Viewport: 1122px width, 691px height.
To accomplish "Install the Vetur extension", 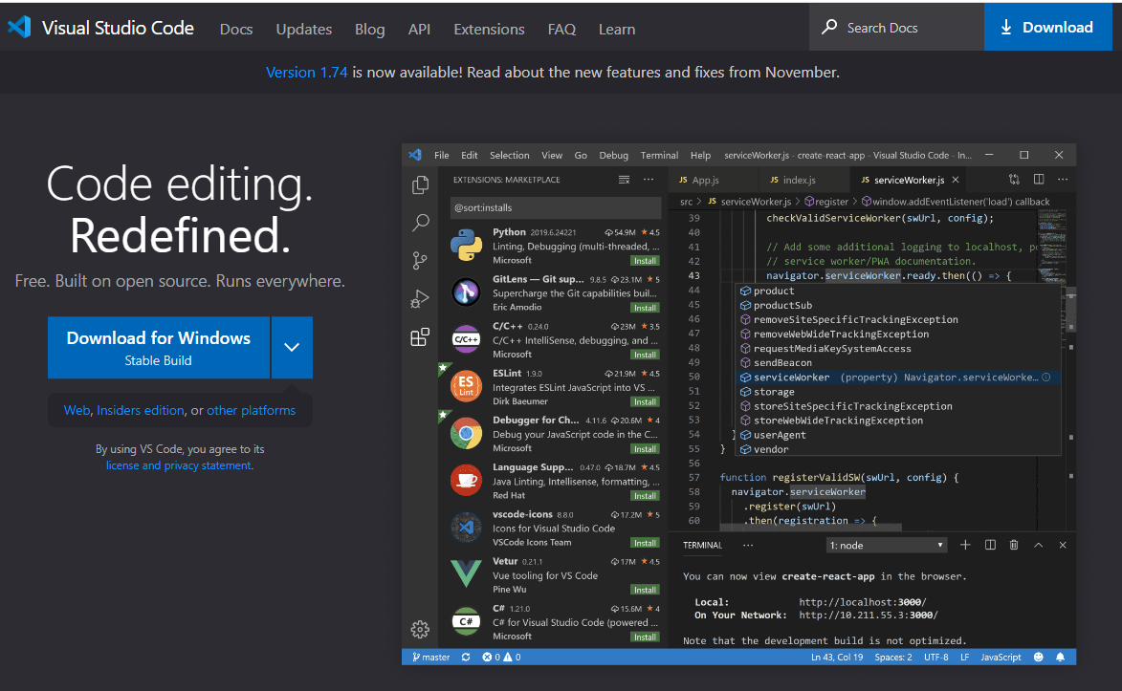I will (645, 590).
